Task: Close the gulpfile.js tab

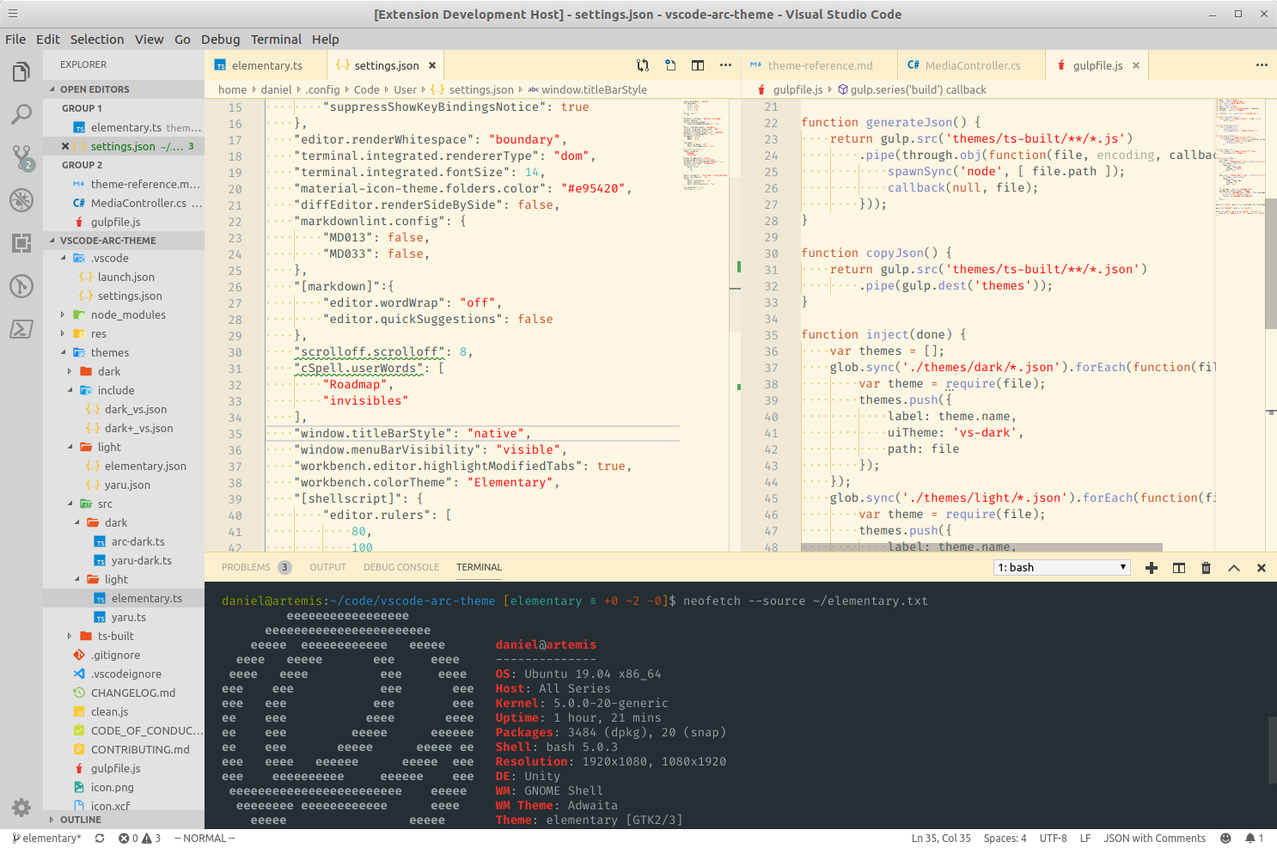Action: [x=1135, y=65]
